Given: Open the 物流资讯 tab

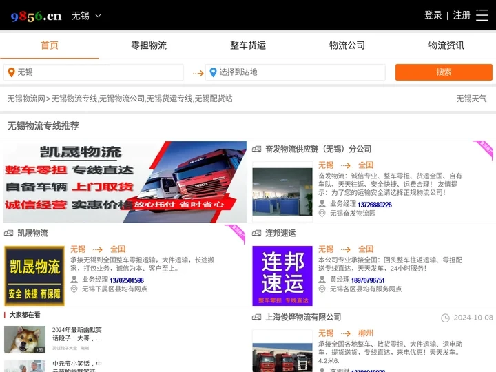Looking at the screenshot, I should click(446, 45).
